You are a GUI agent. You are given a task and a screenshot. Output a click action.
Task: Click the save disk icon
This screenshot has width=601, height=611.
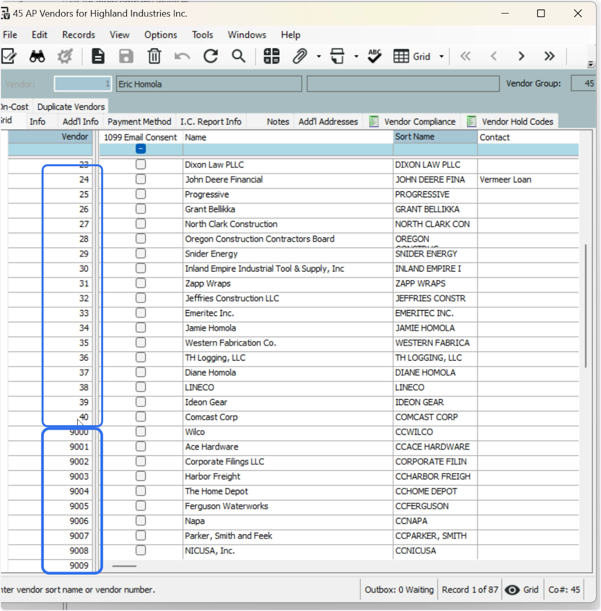click(126, 56)
